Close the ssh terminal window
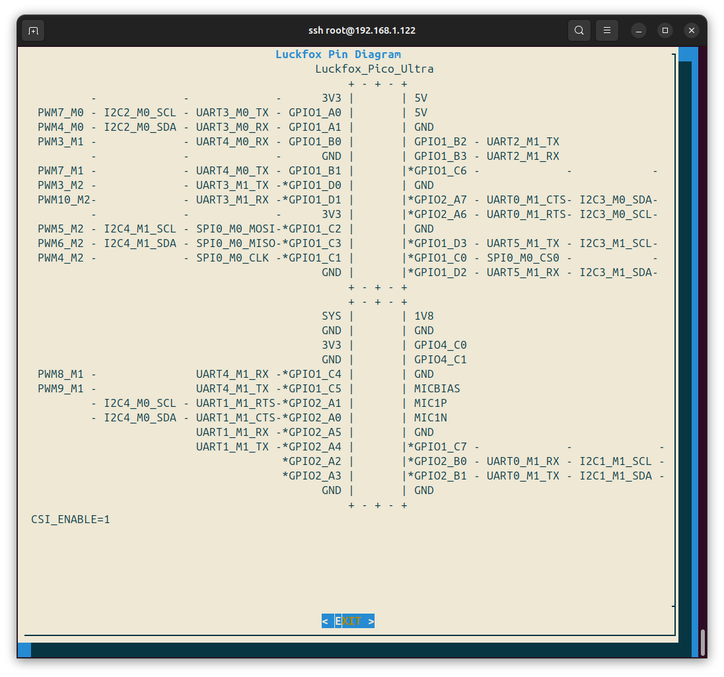The height and width of the screenshot is (677, 724). [691, 30]
